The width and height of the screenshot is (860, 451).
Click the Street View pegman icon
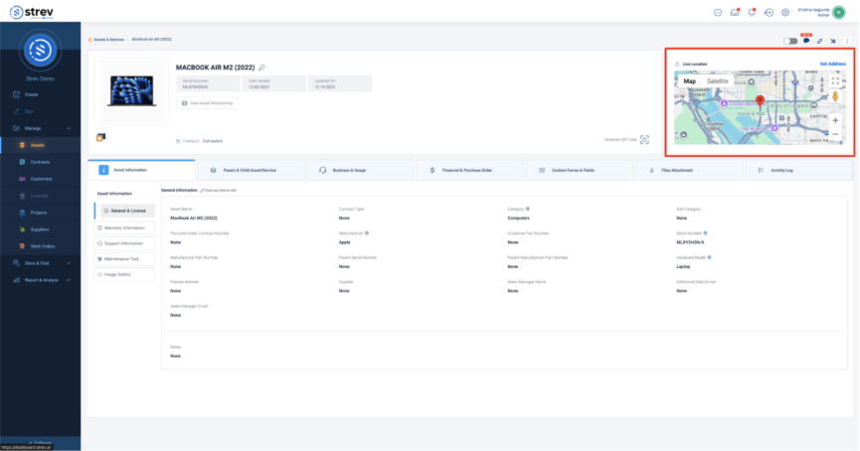tap(835, 98)
